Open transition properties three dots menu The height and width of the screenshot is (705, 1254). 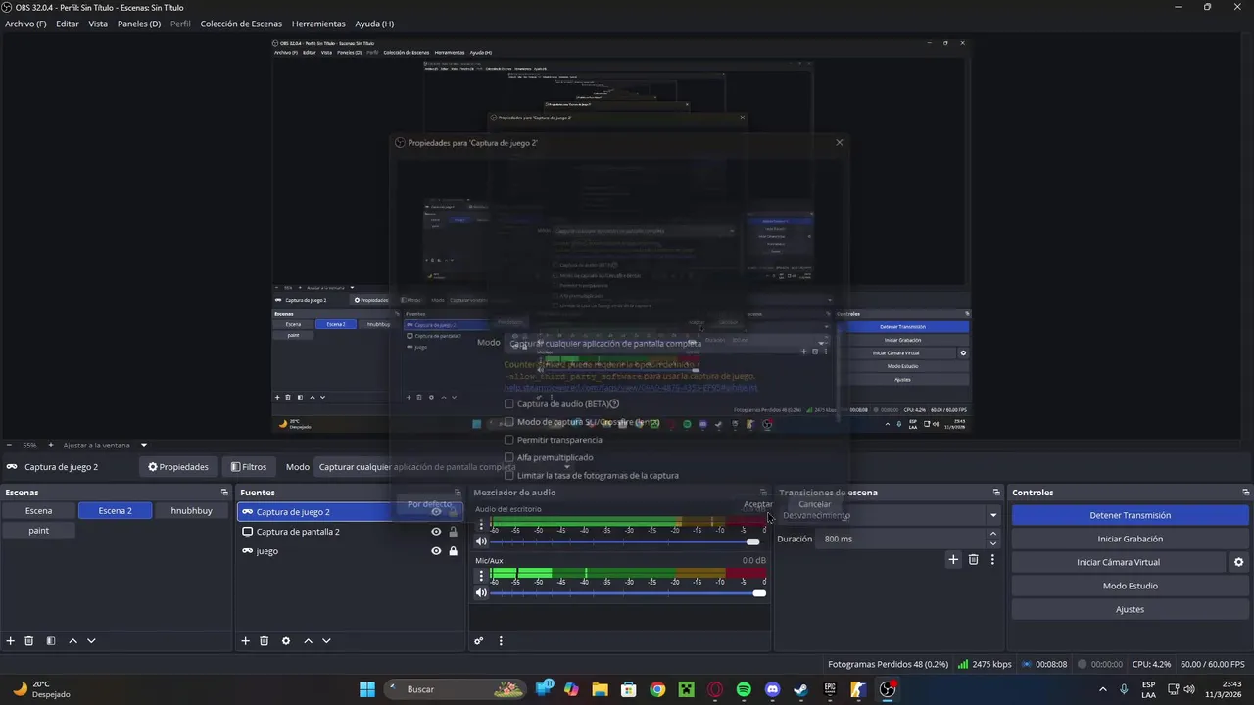pyautogui.click(x=992, y=559)
